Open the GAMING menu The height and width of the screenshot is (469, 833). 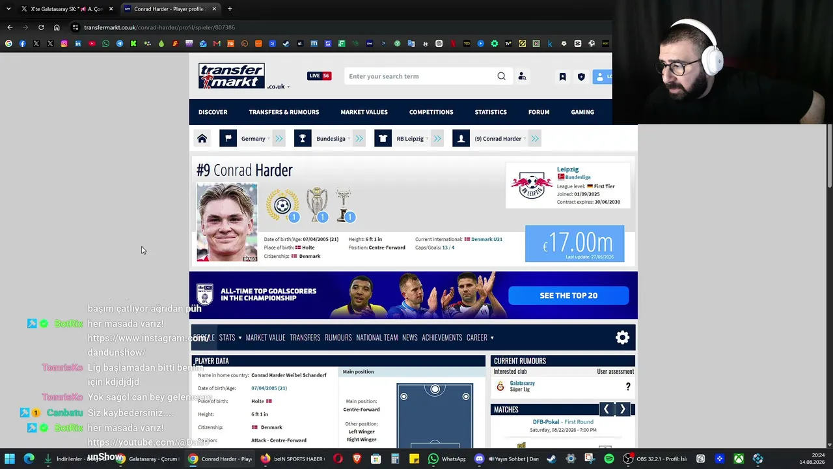[582, 112]
